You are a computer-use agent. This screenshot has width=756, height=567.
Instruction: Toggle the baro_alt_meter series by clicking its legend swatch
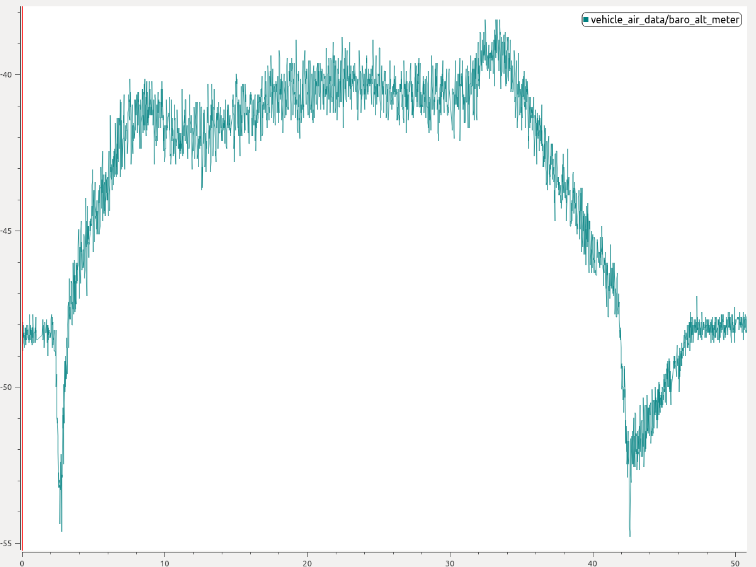(587, 20)
